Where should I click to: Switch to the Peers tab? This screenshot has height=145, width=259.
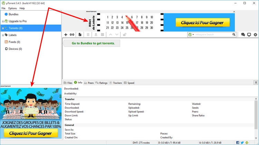(89, 83)
